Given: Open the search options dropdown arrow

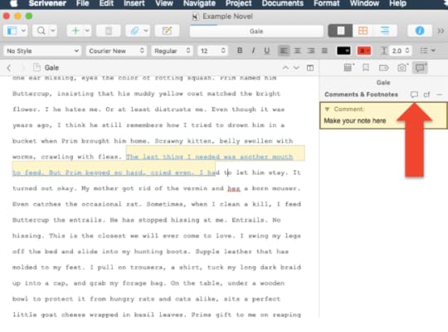Looking at the screenshot, I should 53,31.
